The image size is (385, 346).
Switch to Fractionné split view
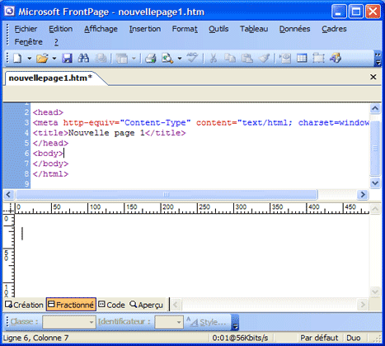point(71,305)
